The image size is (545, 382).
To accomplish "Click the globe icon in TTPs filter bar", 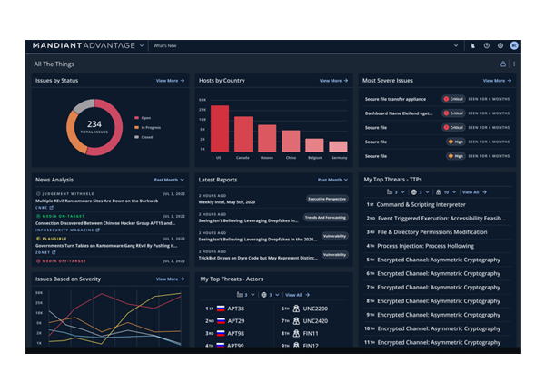I will [413, 192].
